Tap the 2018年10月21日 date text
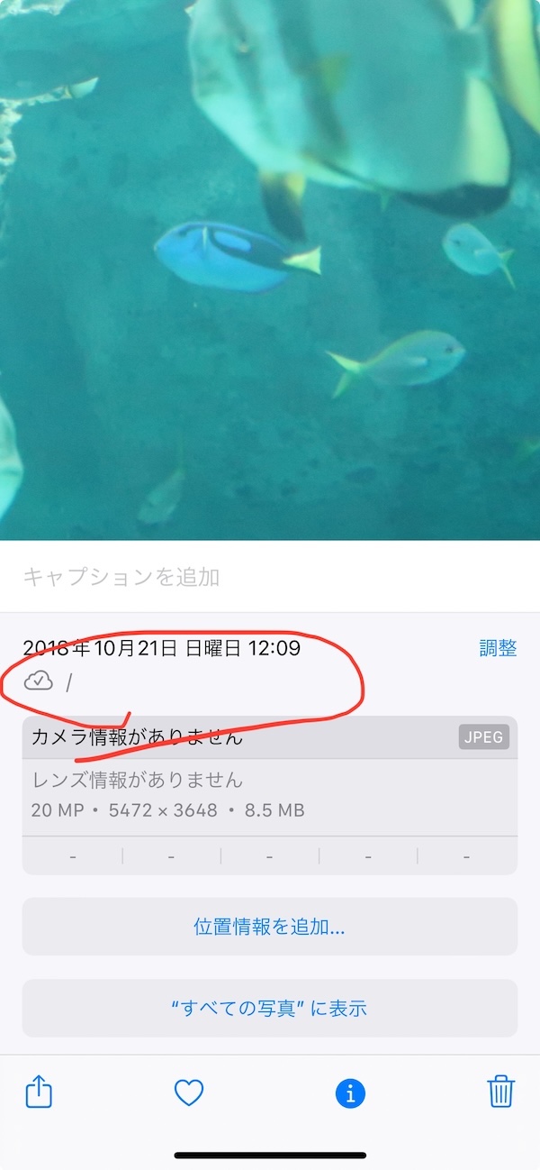Screen dimensions: 540x1170 pos(100,648)
